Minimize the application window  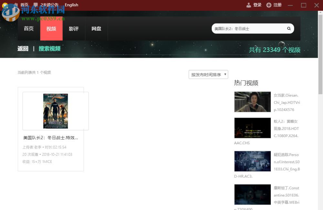pyautogui.click(x=290, y=5)
